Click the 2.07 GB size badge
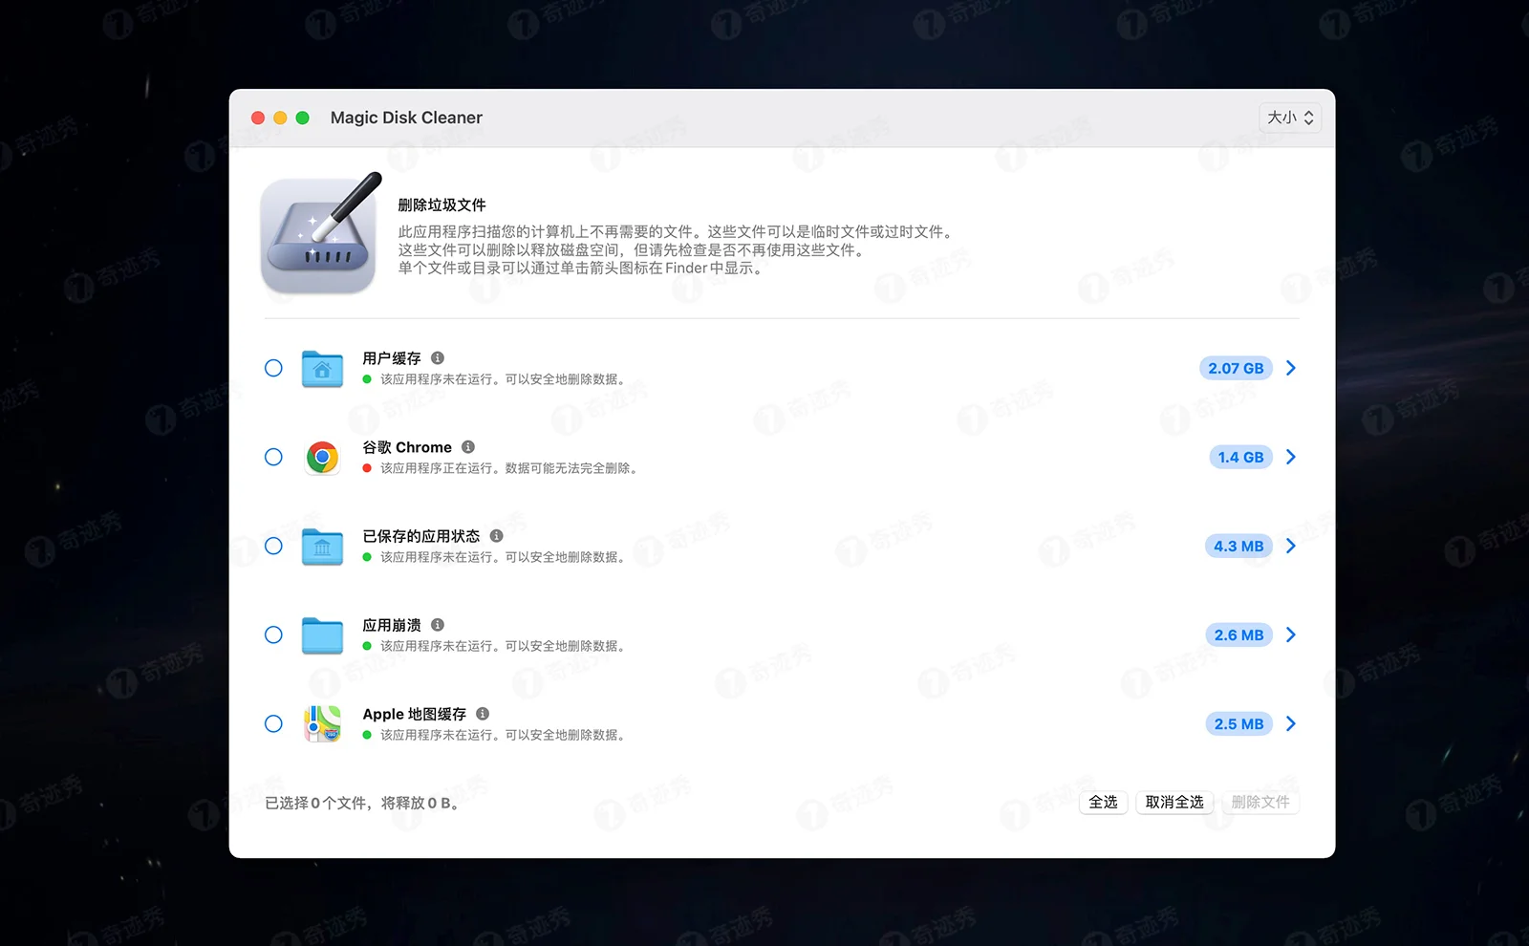Screen dimensions: 1529x946 tap(1235, 368)
